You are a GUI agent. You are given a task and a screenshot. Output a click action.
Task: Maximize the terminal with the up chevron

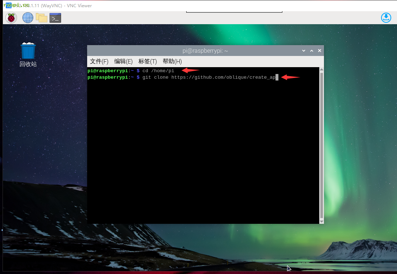point(312,51)
